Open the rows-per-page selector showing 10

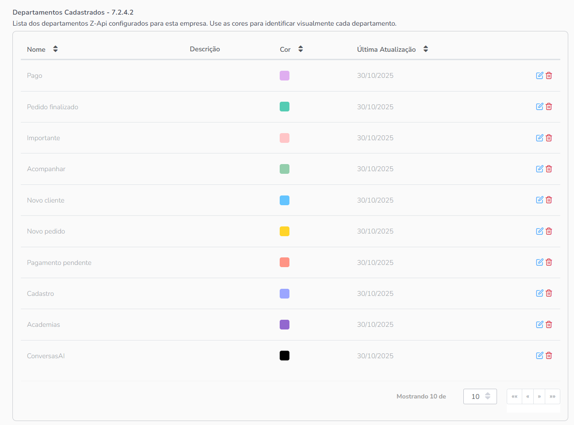coord(480,396)
